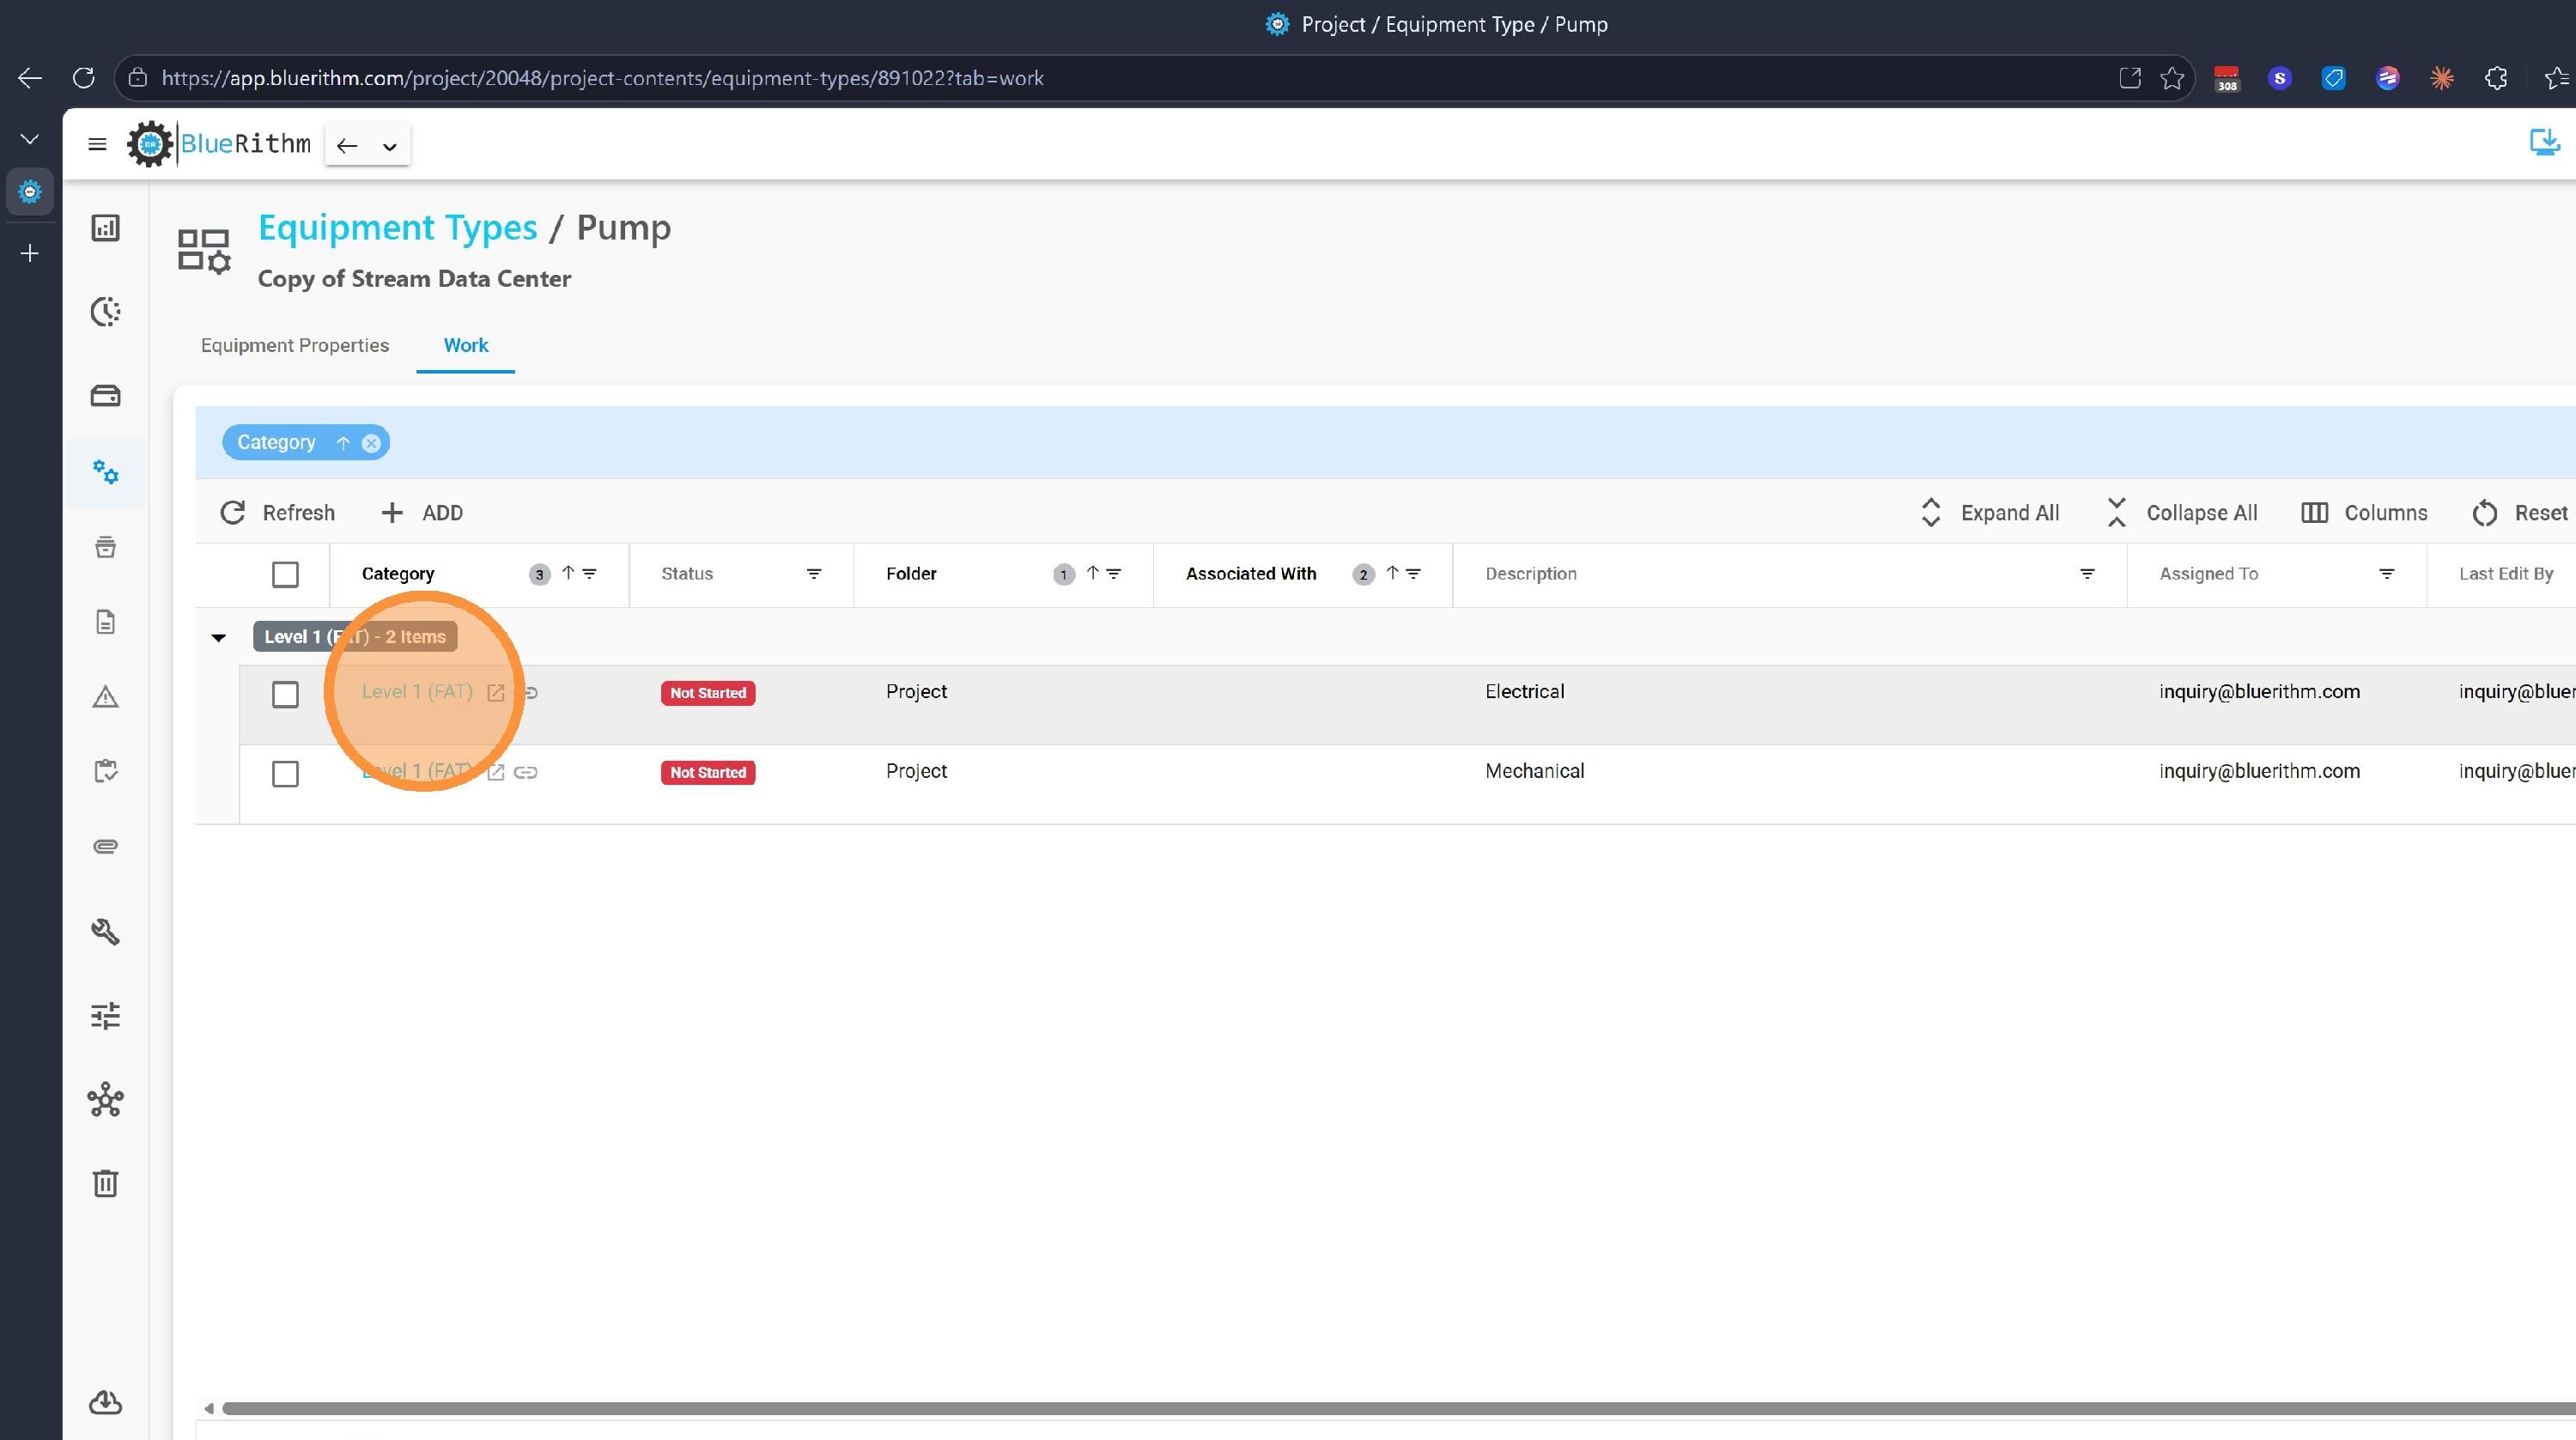
Task: Open a new browser tab with plus
Action: click(x=30, y=254)
